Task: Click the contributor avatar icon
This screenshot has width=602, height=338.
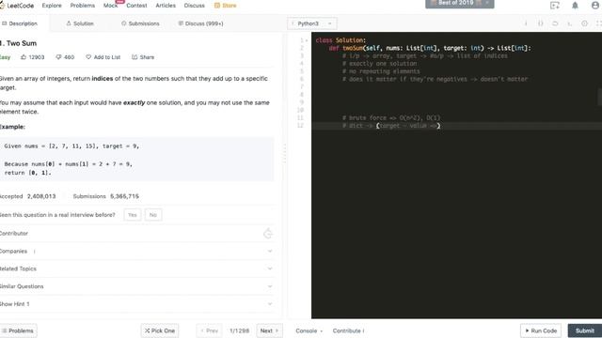Action: [x=268, y=234]
